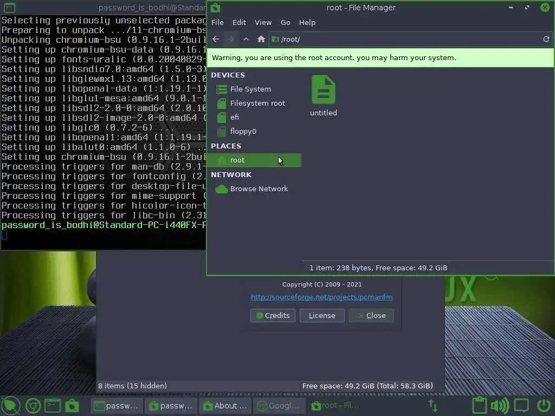Switch to second passw... file manager task
Screen dimensions: 555x416
(171, 406)
